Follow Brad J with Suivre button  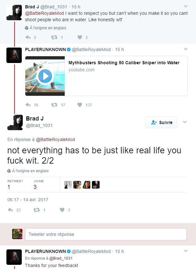161,122
